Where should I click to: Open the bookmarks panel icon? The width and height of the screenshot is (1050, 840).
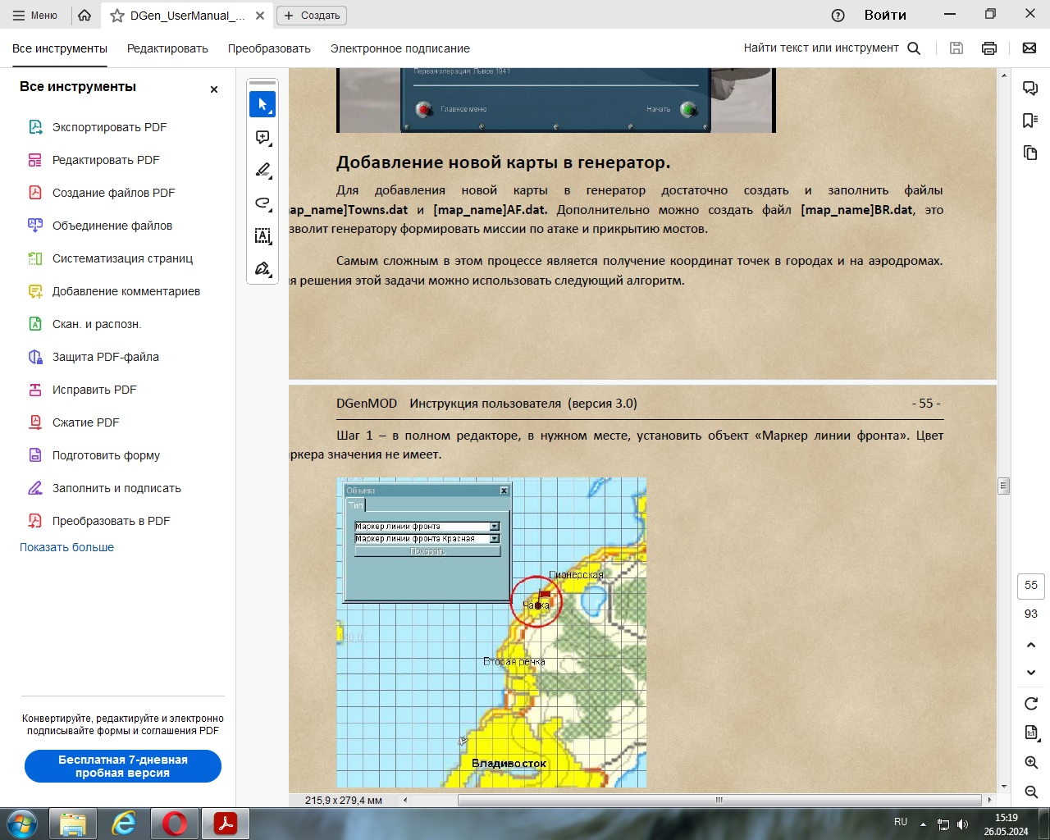click(x=1030, y=121)
